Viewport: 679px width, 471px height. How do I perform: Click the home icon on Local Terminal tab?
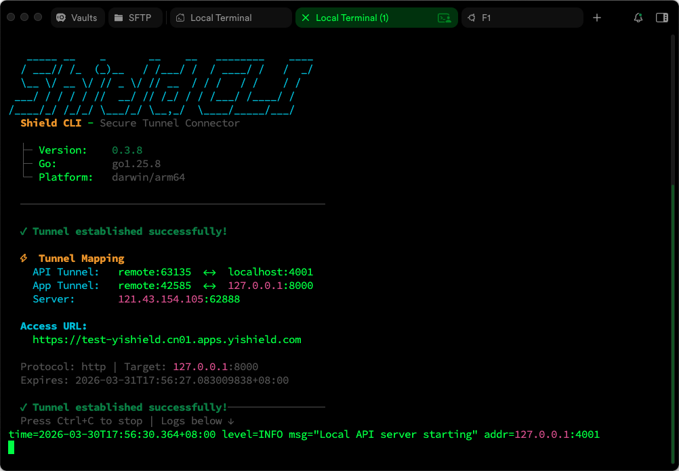[x=180, y=18]
